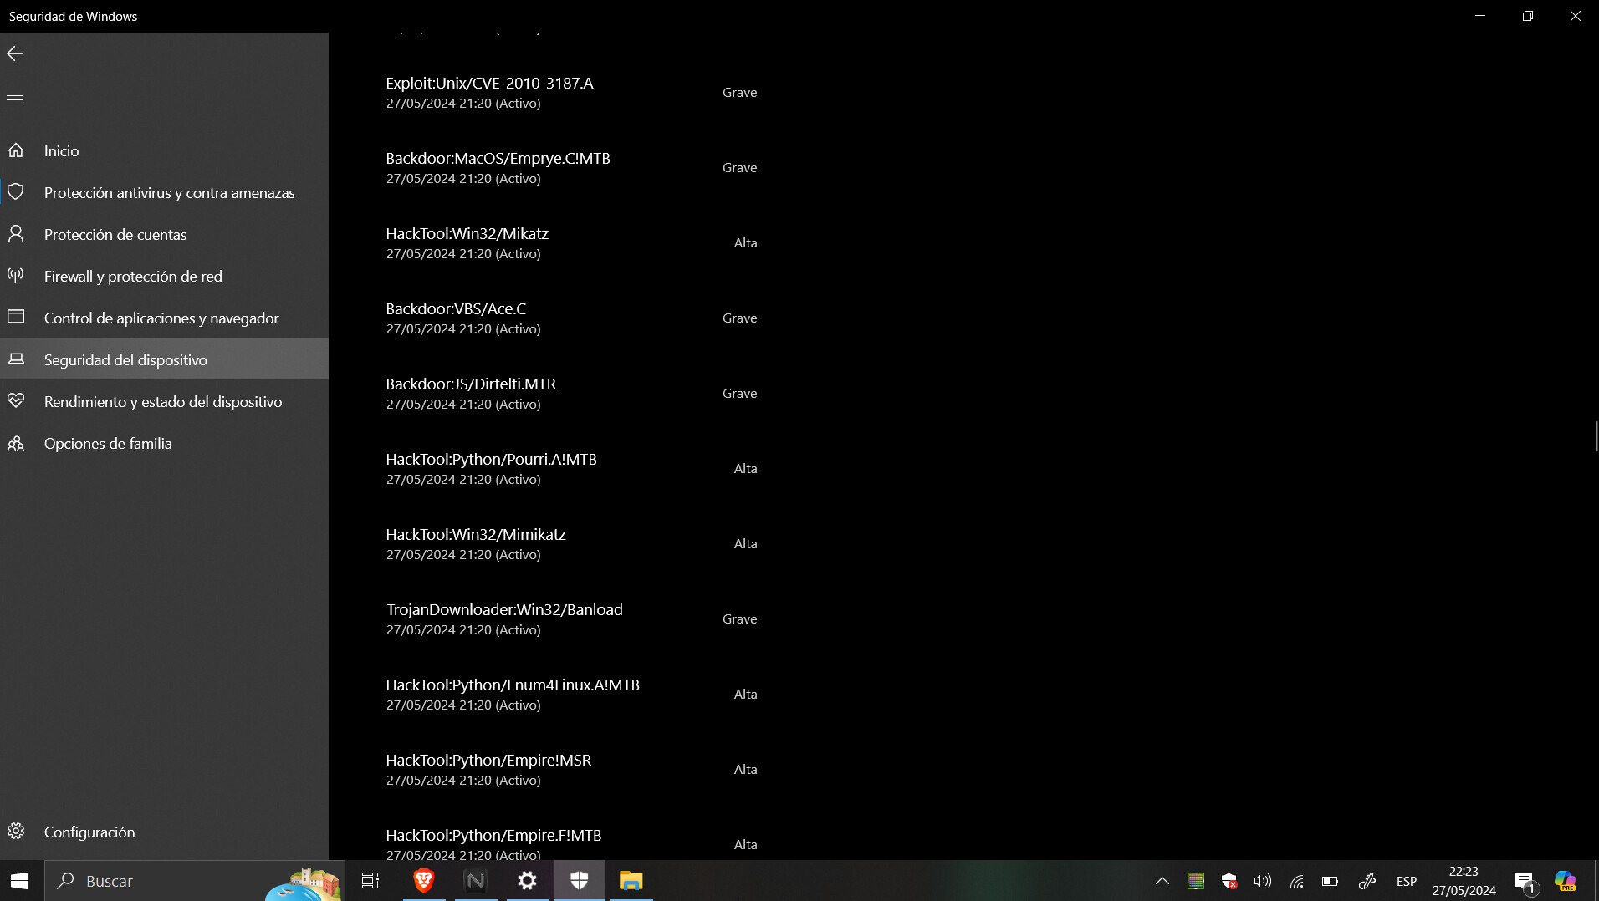Expand threat Backdoor:JS/Dirtelti.MTR
Viewport: 1599px width, 901px height.
click(x=572, y=394)
